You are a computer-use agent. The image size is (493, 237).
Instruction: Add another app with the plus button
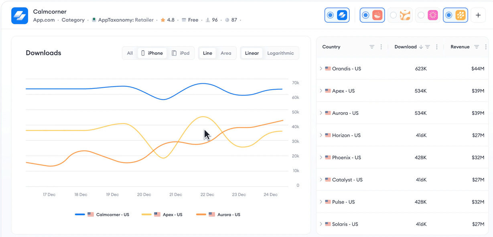coord(478,15)
